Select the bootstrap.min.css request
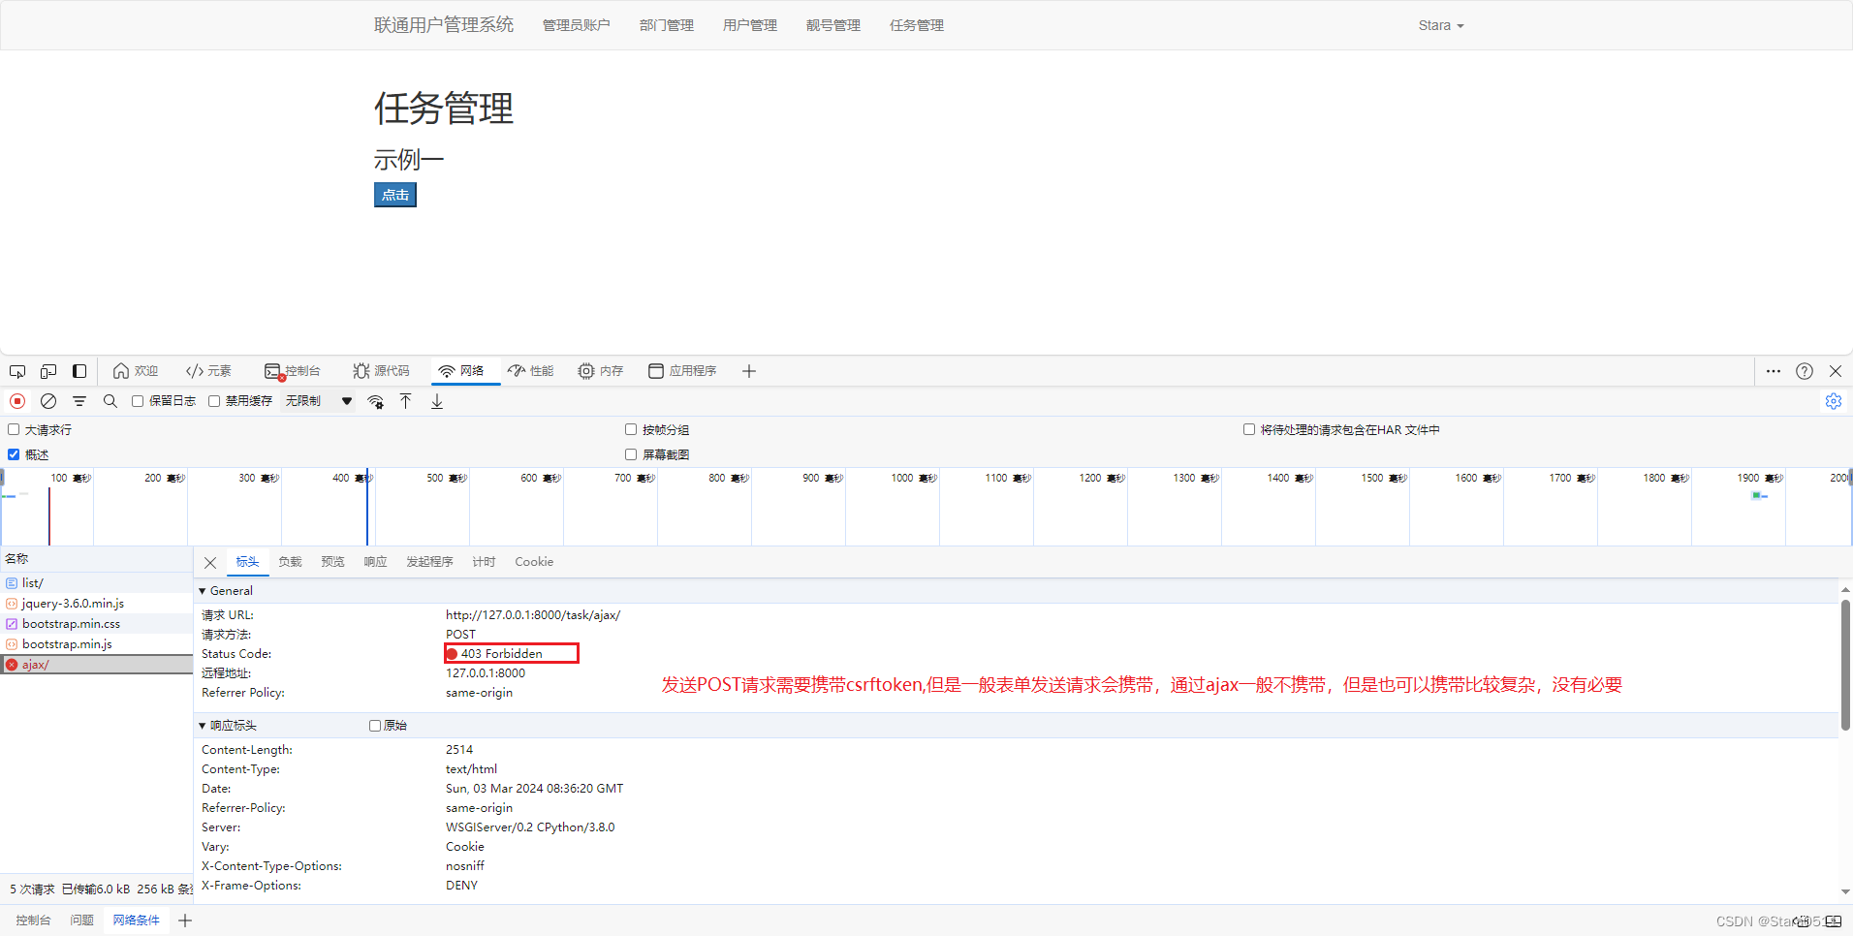The width and height of the screenshot is (1853, 936). click(x=97, y=624)
